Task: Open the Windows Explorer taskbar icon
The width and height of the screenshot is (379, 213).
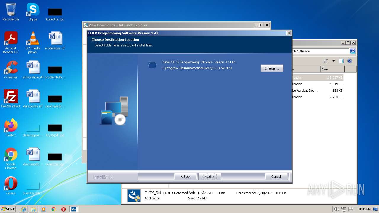Action: pos(33,209)
